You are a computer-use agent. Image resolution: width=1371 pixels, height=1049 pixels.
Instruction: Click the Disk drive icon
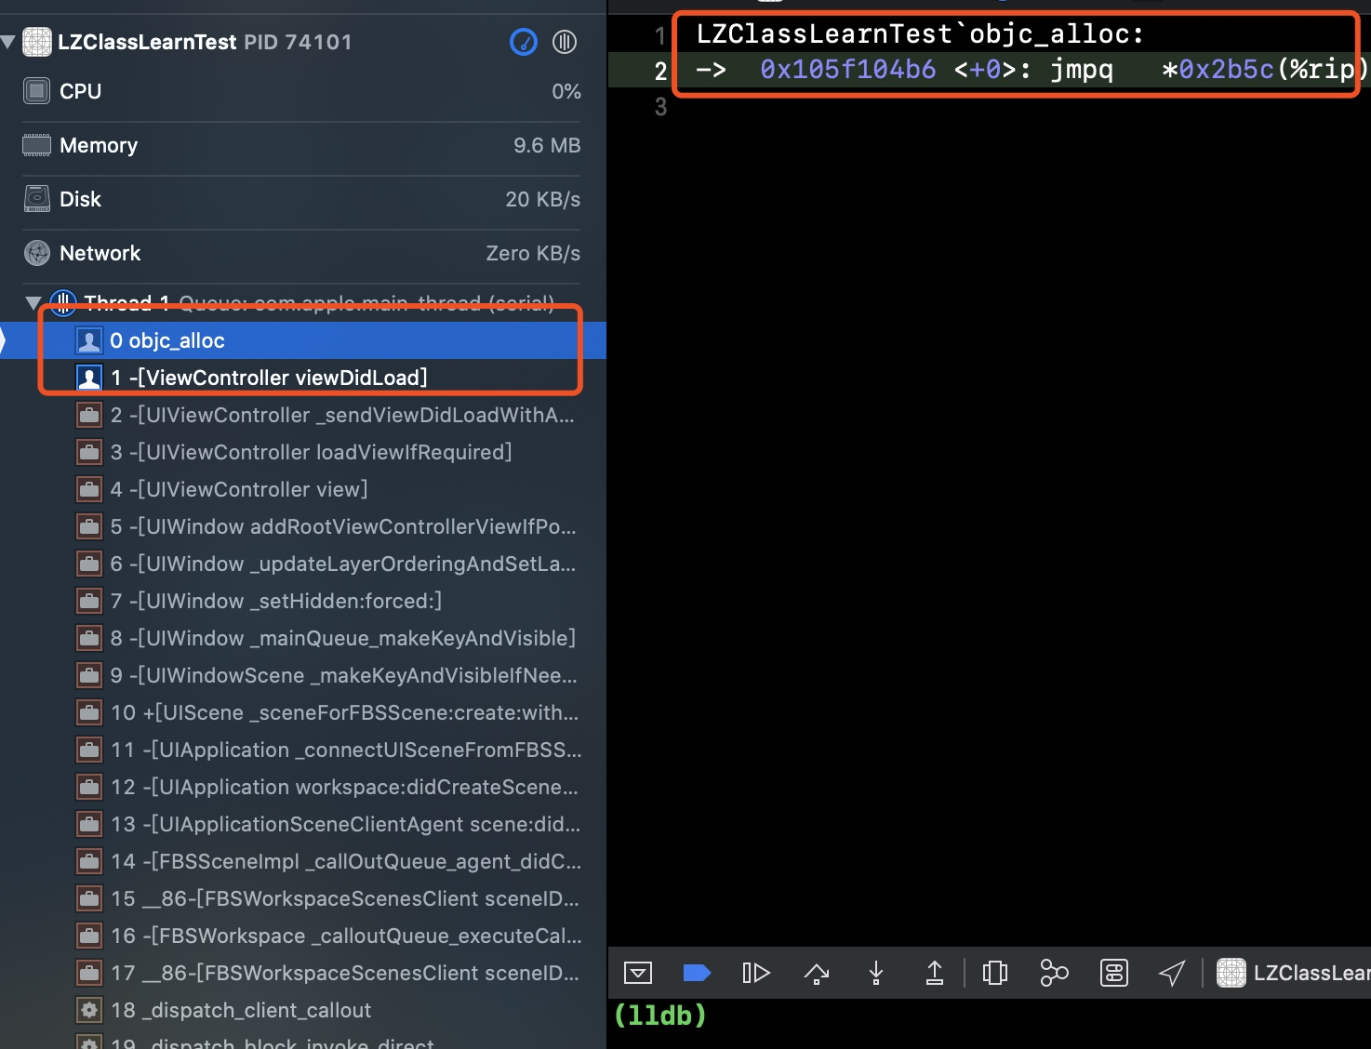pyautogui.click(x=37, y=199)
